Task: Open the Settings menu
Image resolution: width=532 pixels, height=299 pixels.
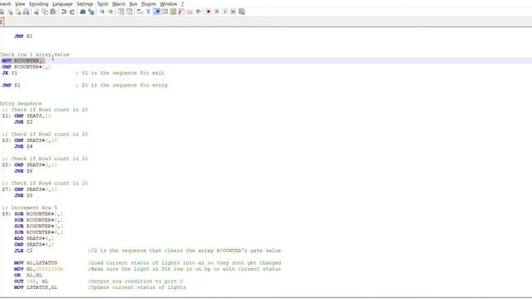Action: click(x=85, y=4)
